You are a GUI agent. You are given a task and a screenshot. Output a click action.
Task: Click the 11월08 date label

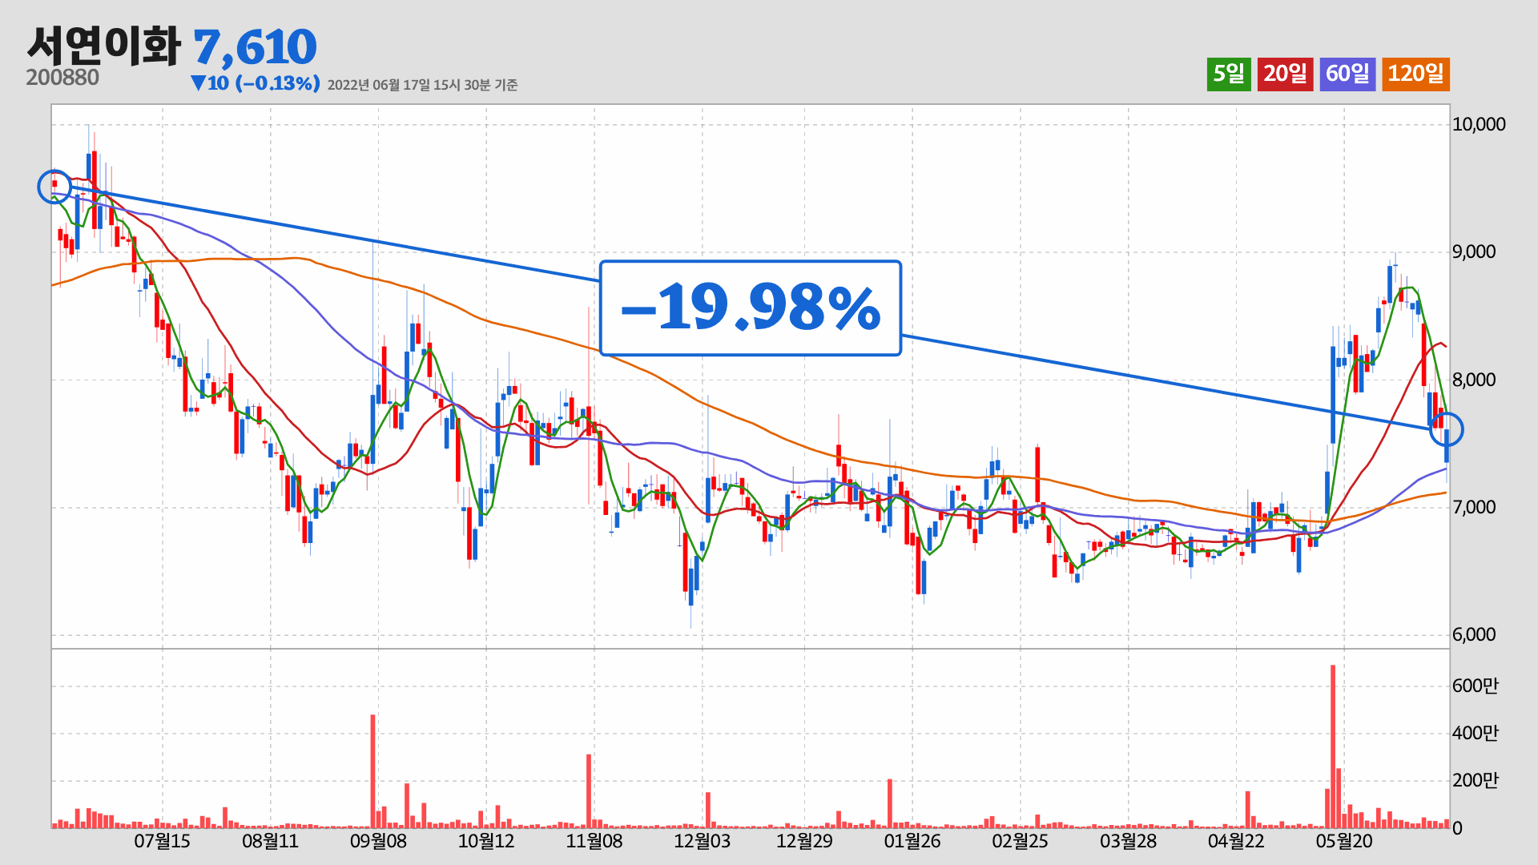point(594,841)
